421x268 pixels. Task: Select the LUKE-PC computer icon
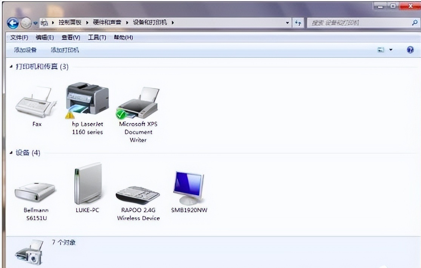tap(87, 184)
